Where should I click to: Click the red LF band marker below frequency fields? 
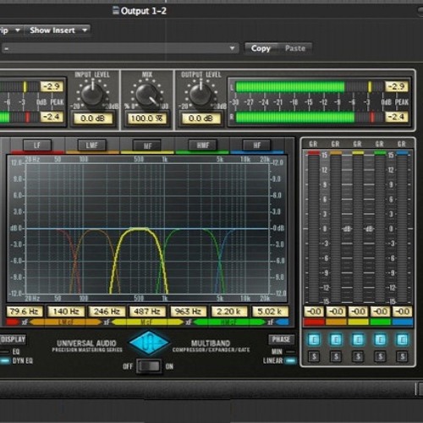tap(13, 321)
